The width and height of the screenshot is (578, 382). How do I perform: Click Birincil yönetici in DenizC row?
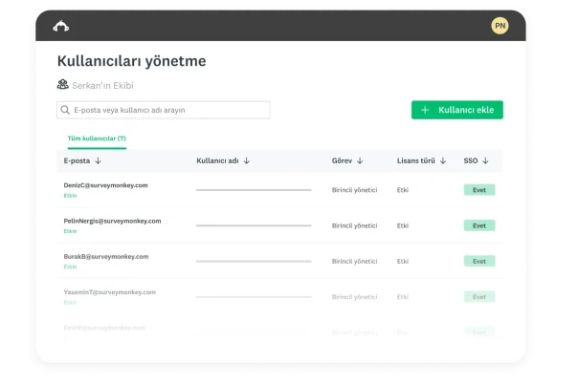click(354, 190)
